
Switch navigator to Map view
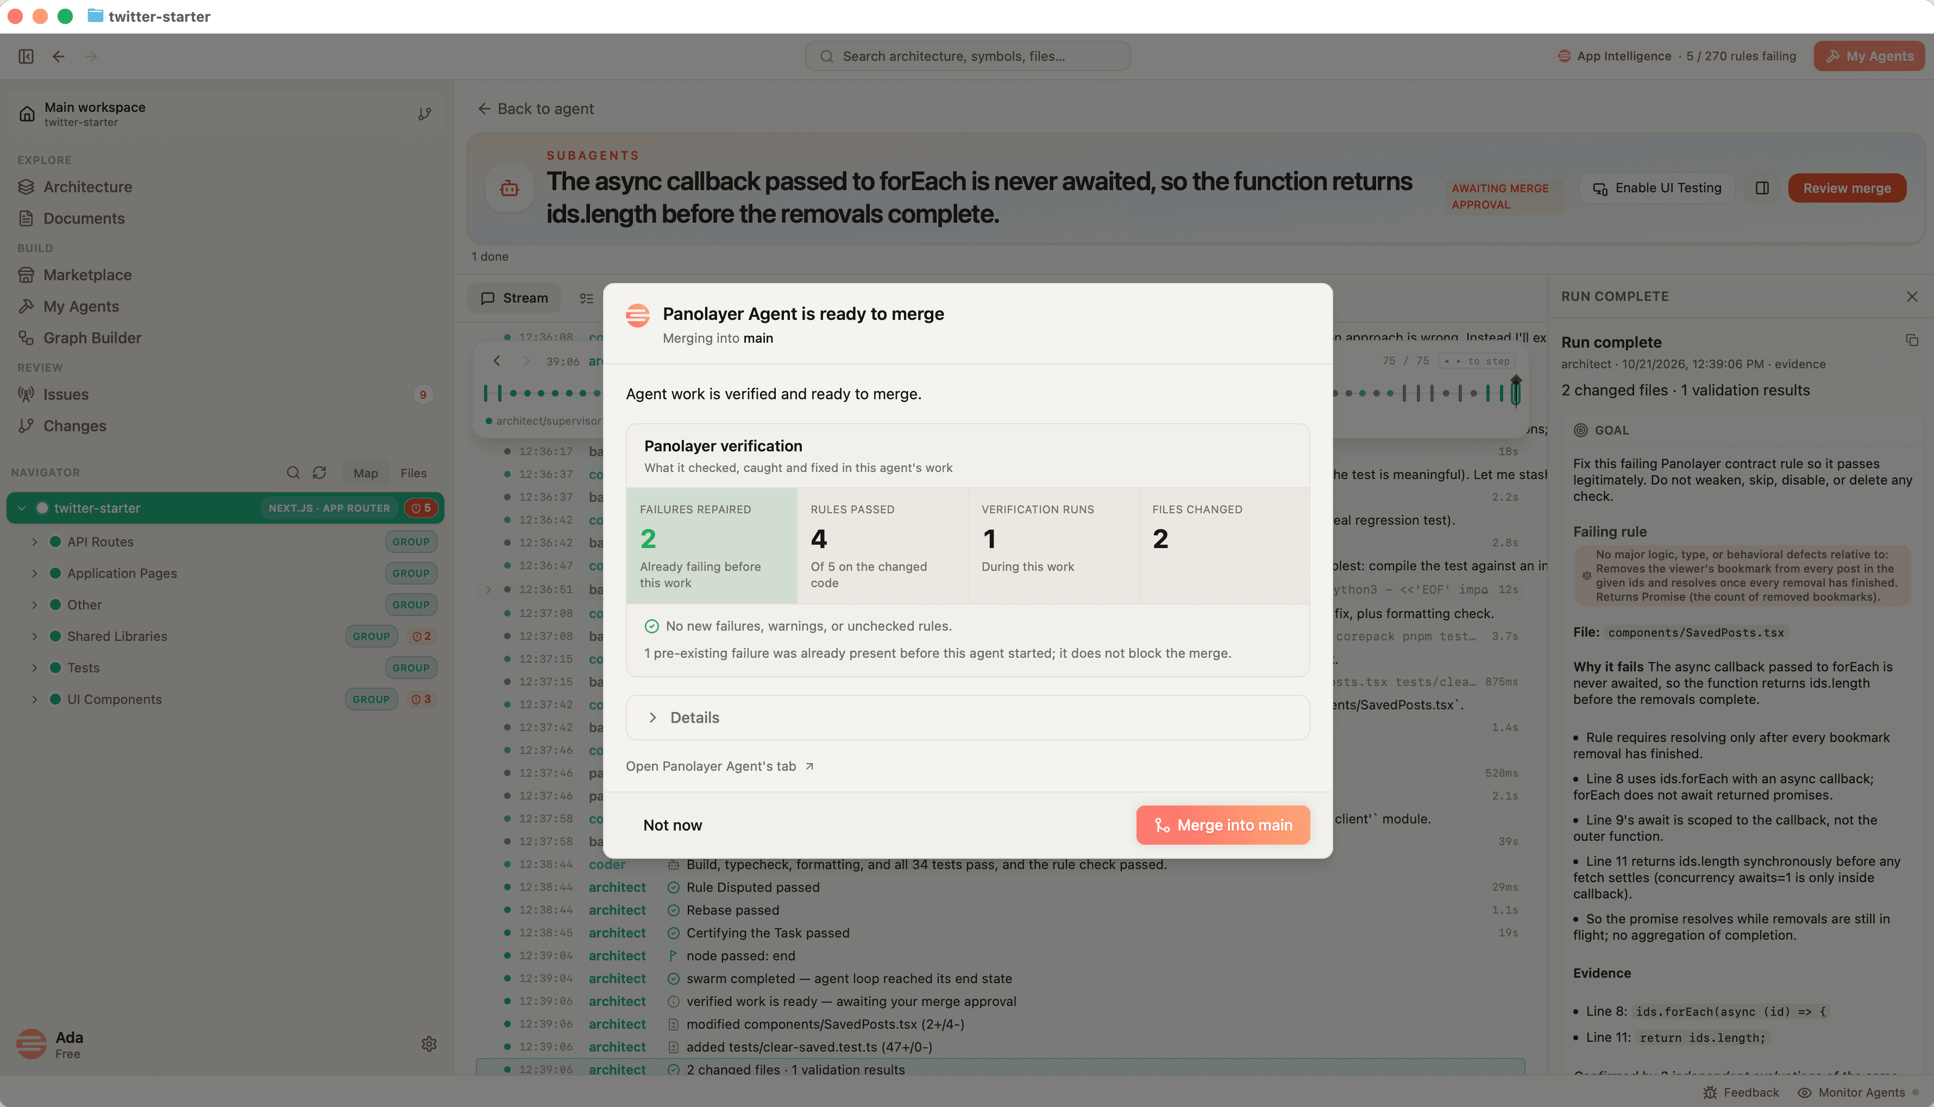click(366, 473)
